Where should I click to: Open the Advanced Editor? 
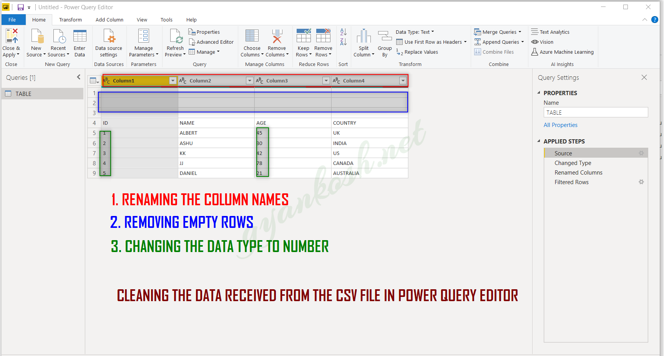(x=211, y=42)
